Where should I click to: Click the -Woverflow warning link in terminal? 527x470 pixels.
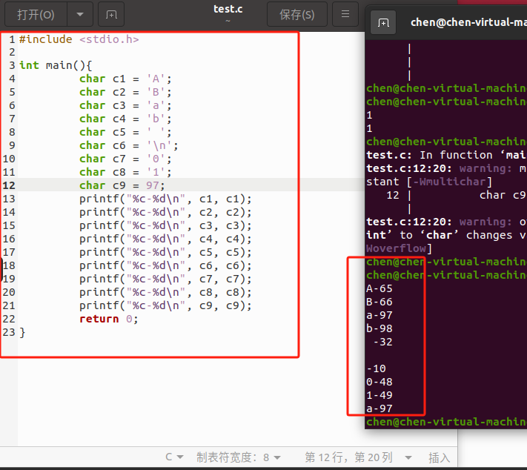pos(396,248)
